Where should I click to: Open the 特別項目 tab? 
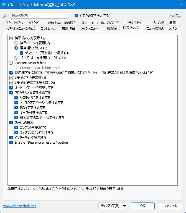coord(68,28)
